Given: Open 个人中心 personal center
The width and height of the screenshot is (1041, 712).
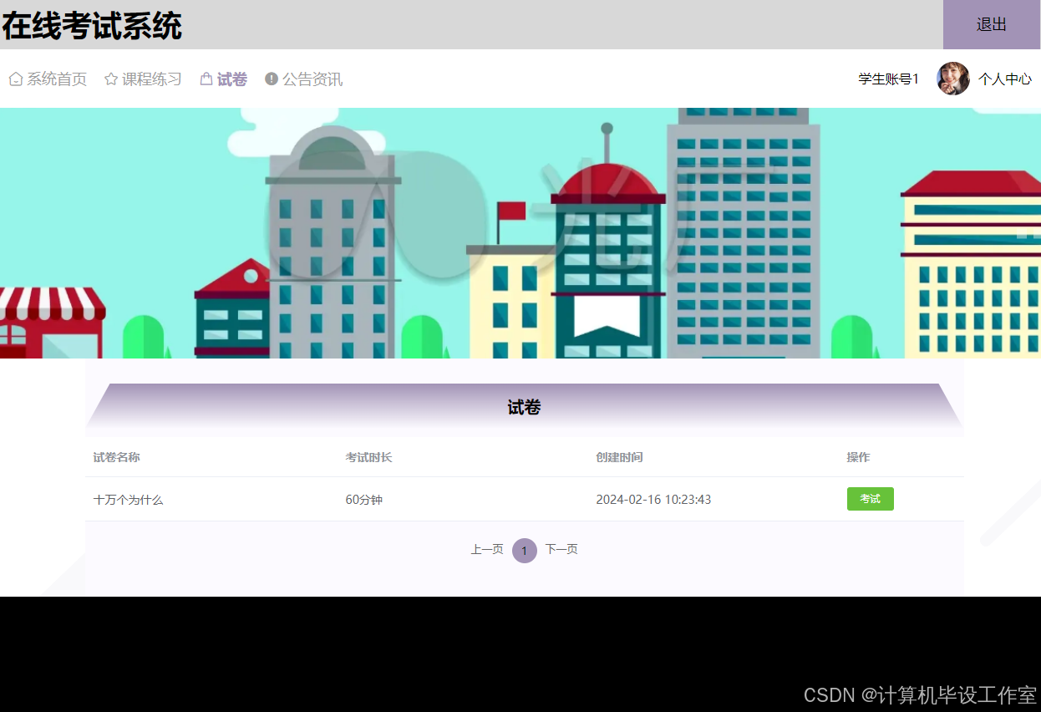Looking at the screenshot, I should [1005, 79].
